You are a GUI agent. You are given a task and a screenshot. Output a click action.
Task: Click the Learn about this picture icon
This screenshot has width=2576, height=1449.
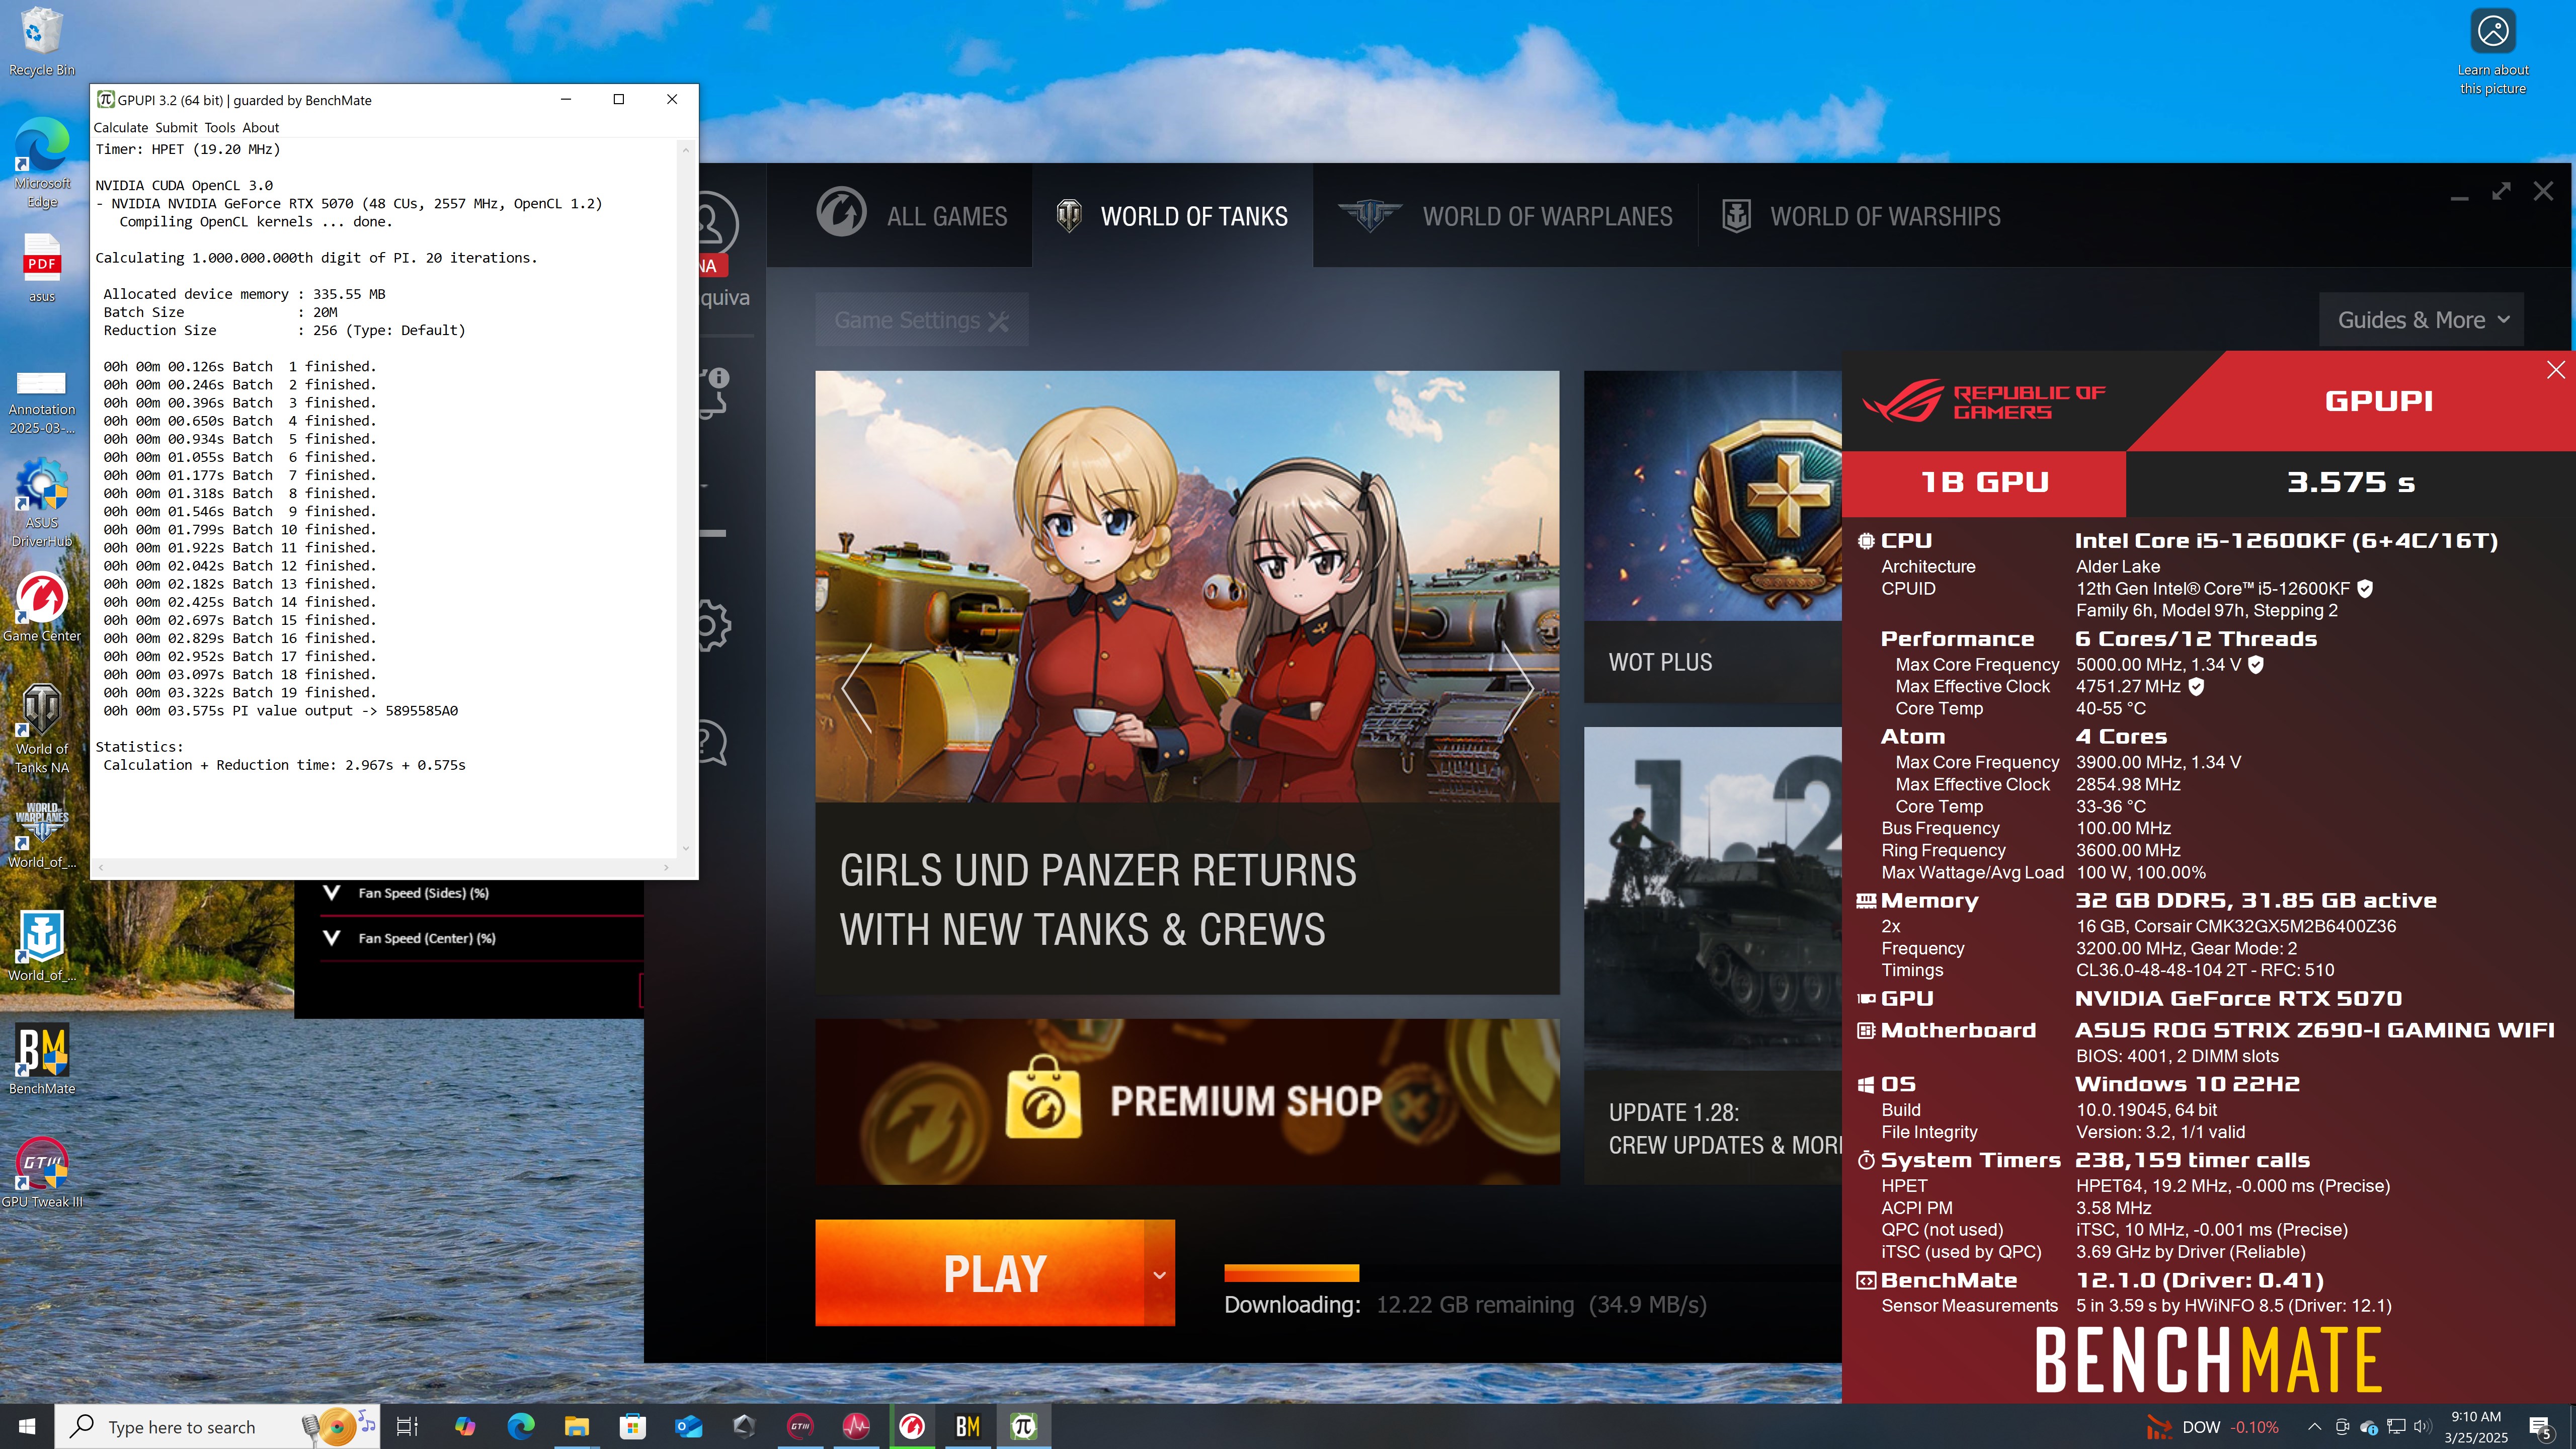[2492, 52]
